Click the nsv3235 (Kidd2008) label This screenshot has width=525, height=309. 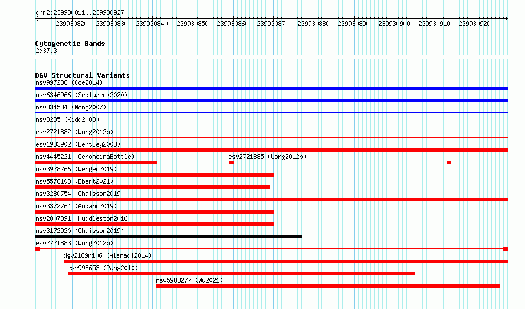pos(67,119)
